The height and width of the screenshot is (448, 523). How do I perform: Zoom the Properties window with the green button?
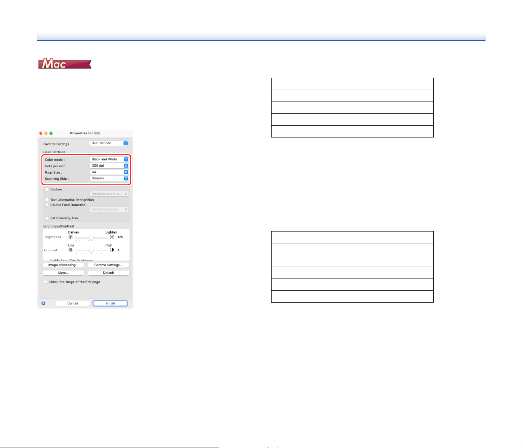coord(51,133)
